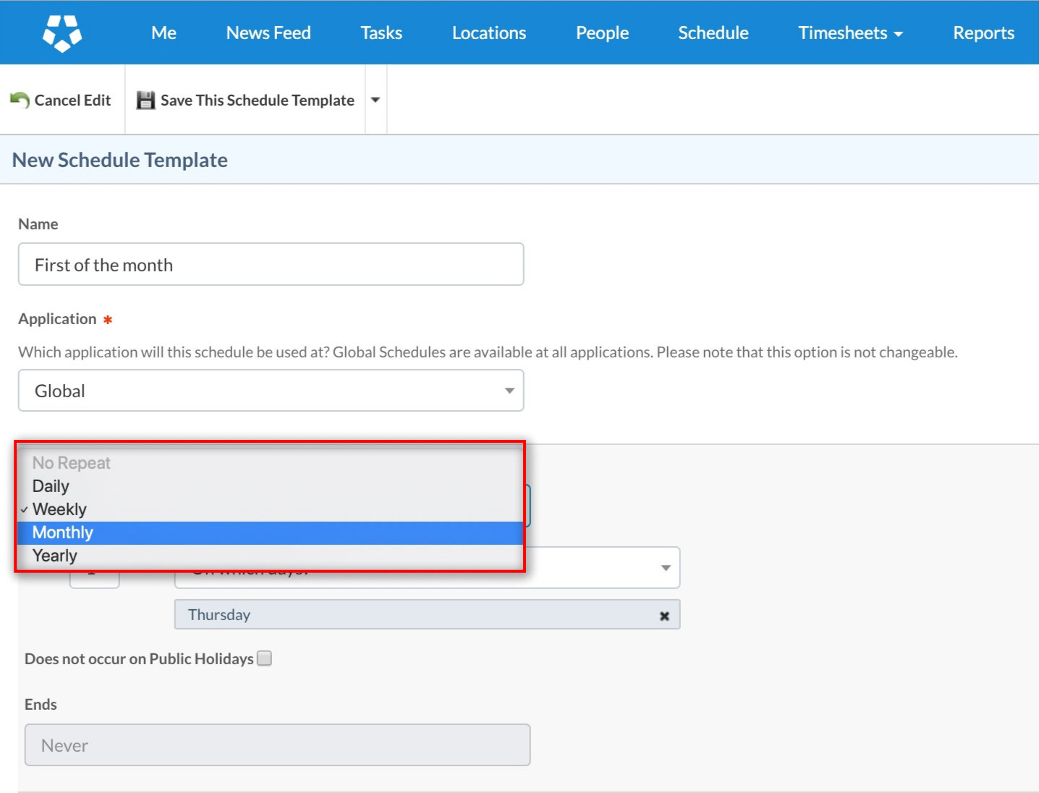Image resolution: width=1039 pixels, height=793 pixels.
Task: Click the Timesheets caret arrow
Action: (899, 34)
